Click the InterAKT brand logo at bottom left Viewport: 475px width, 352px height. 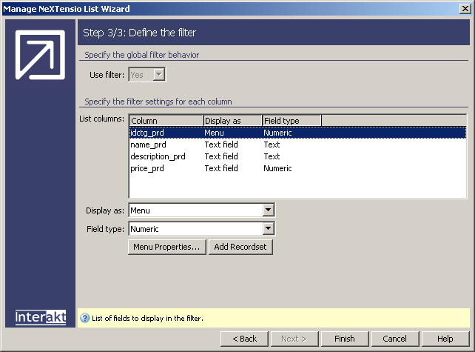click(41, 317)
